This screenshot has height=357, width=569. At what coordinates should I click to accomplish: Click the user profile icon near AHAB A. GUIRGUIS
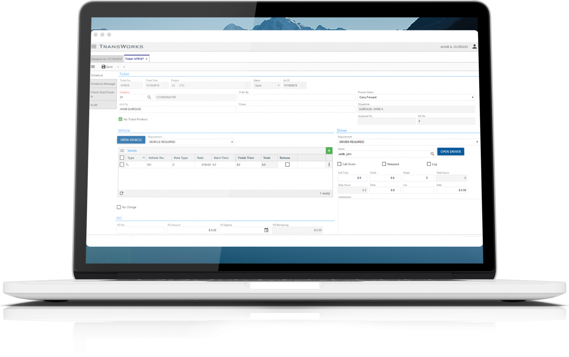click(x=475, y=47)
